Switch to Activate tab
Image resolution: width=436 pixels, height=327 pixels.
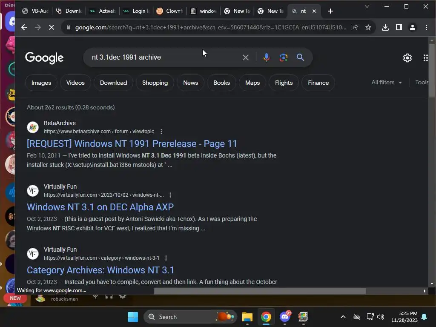click(x=102, y=11)
